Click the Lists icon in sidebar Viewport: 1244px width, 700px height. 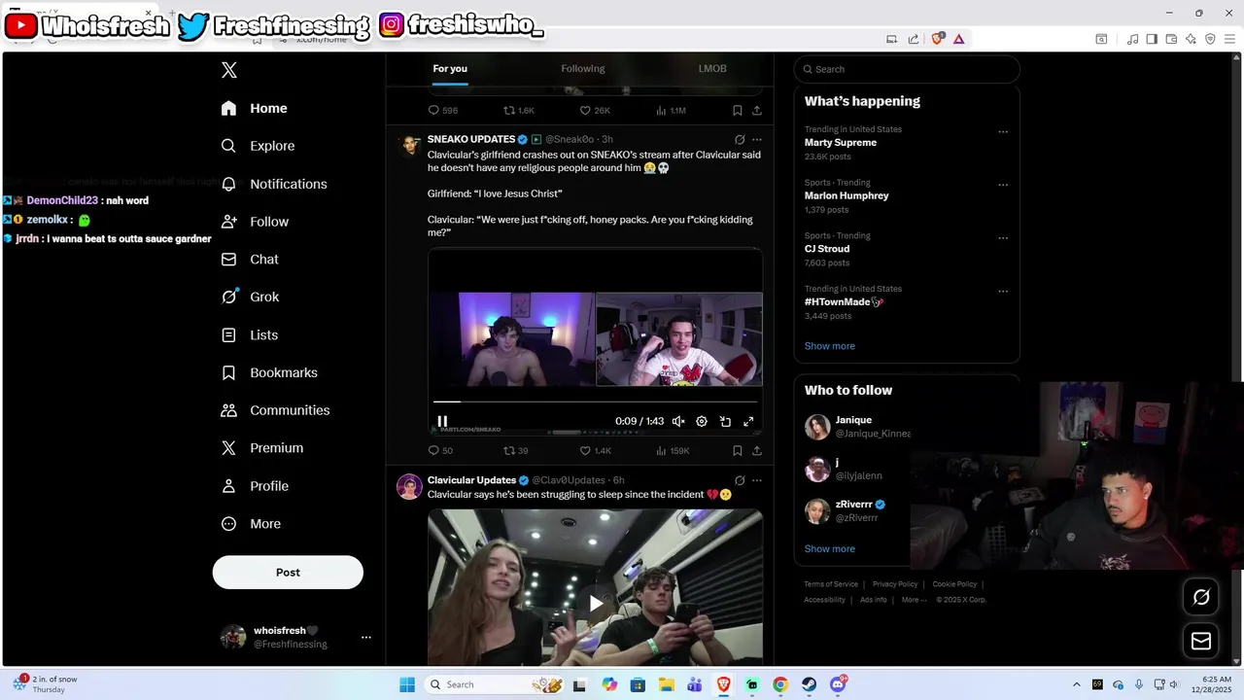click(229, 334)
